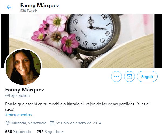This screenshot has height=136, width=162.
Task: Open the 292 Seguidores list
Action: 50,132
